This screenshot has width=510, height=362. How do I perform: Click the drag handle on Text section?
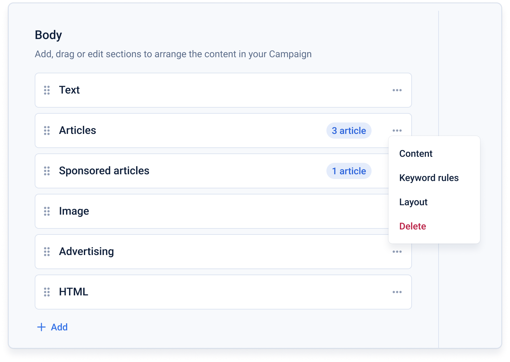click(x=47, y=90)
